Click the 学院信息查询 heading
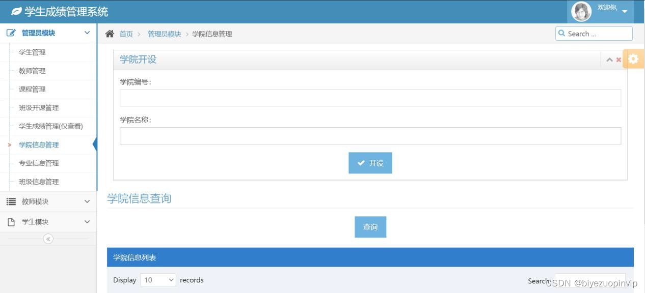The height and width of the screenshot is (293, 645). tap(139, 198)
